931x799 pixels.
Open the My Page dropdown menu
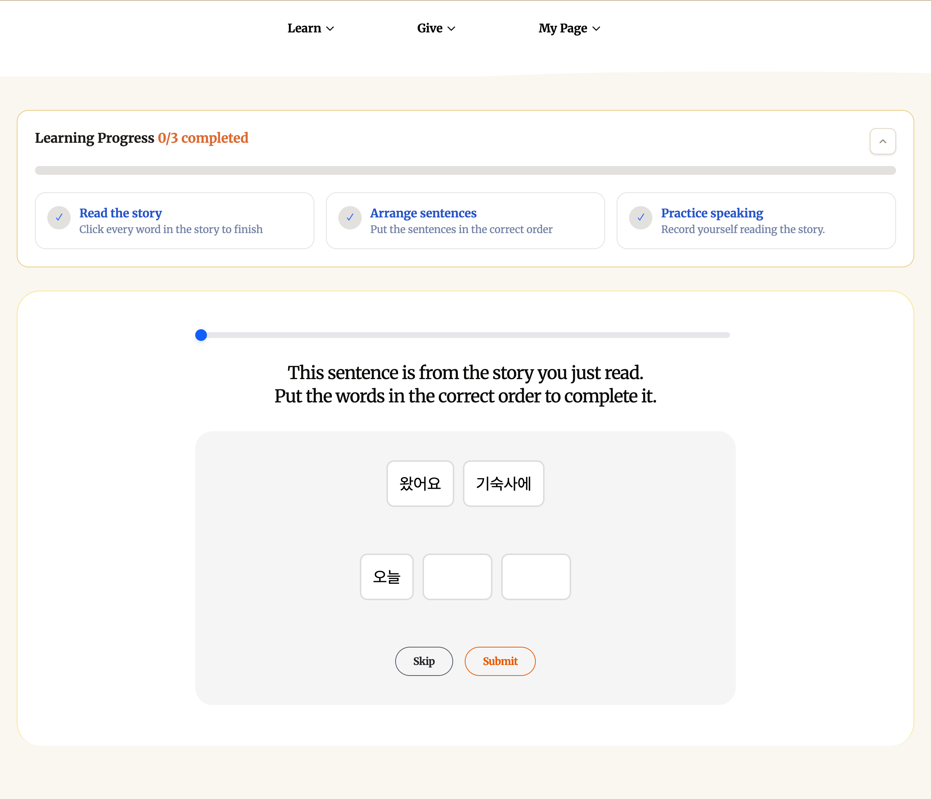[569, 28]
